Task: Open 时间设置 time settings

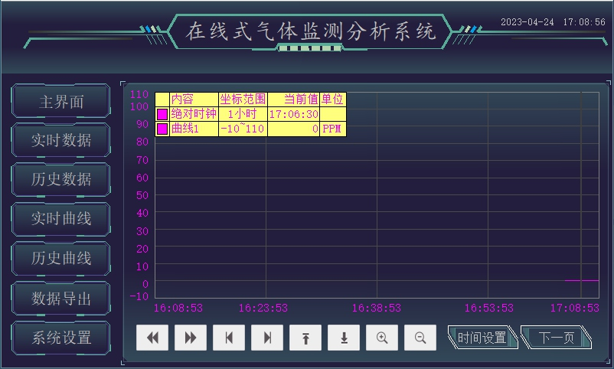Action: 482,338
